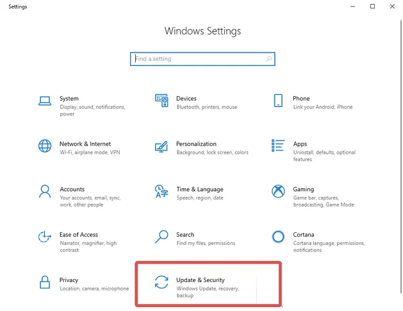Go to System category title
This screenshot has height=311, width=403.
point(69,99)
